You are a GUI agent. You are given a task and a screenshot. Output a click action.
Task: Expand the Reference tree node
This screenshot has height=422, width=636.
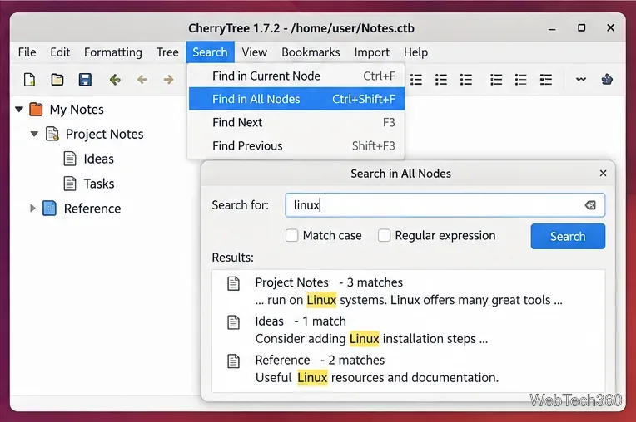point(32,209)
